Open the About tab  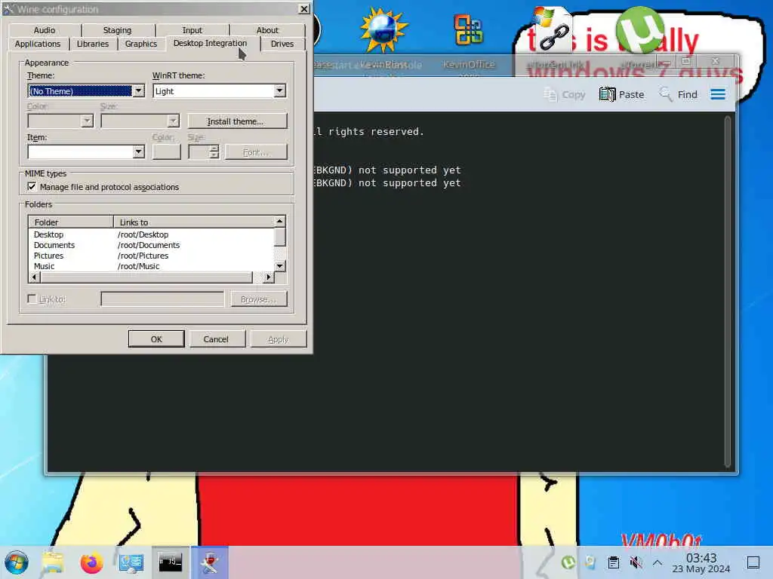(267, 30)
